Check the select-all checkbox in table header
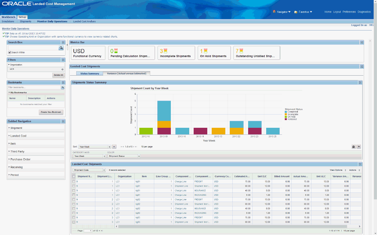This screenshot has height=235, width=377. pyautogui.click(x=74, y=176)
